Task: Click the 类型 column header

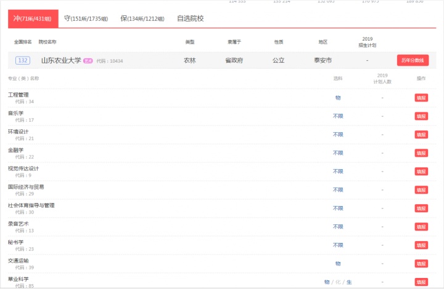Action: [190, 42]
